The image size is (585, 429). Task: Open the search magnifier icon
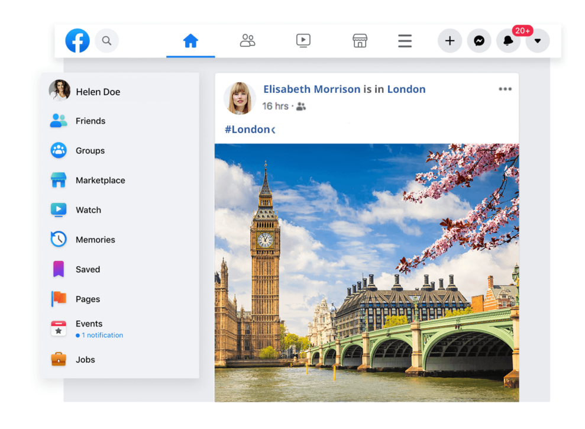coord(106,41)
